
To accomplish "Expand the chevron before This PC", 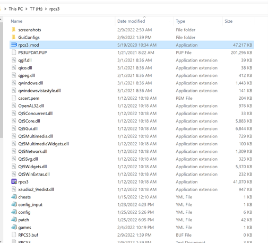I will pyautogui.click(x=5, y=9).
